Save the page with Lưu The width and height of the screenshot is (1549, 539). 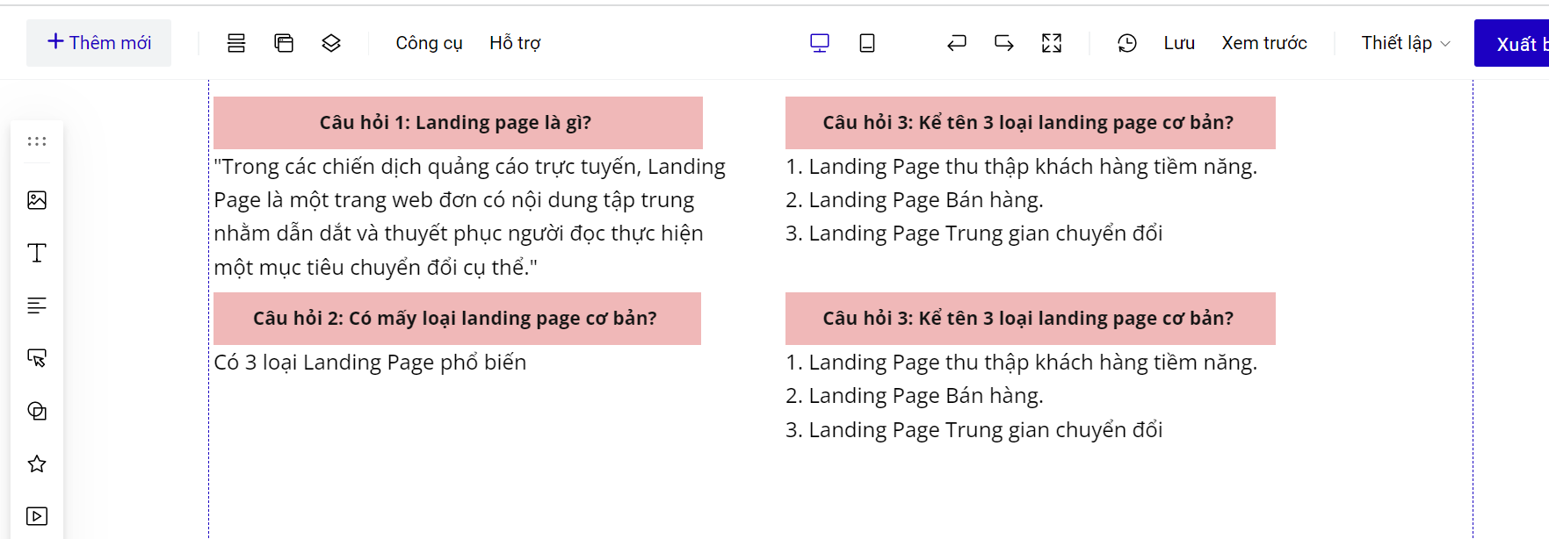1179,43
